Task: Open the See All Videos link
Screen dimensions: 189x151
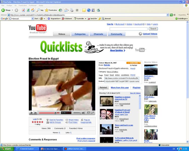Action: pyautogui.click(x=135, y=93)
